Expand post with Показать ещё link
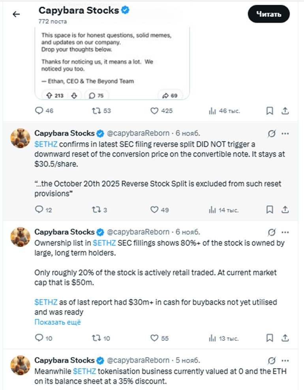 (x=58, y=322)
